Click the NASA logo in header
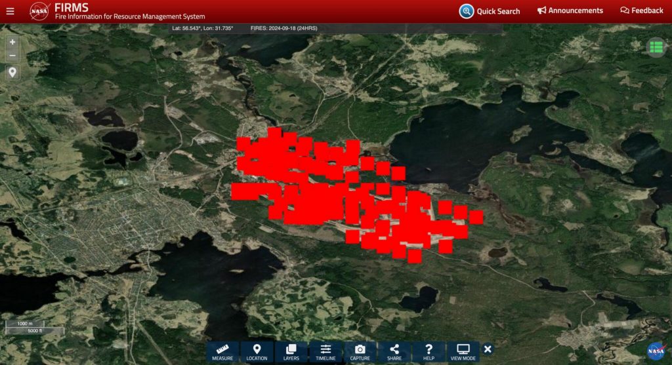672x365 pixels. point(39,11)
